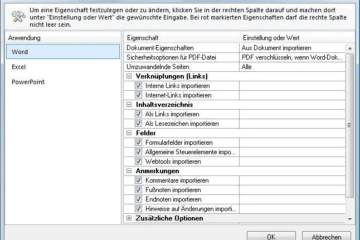This screenshot has height=240, width=360.
Task: Click the vertical scrollbar thumb
Action: [x=350, y=125]
